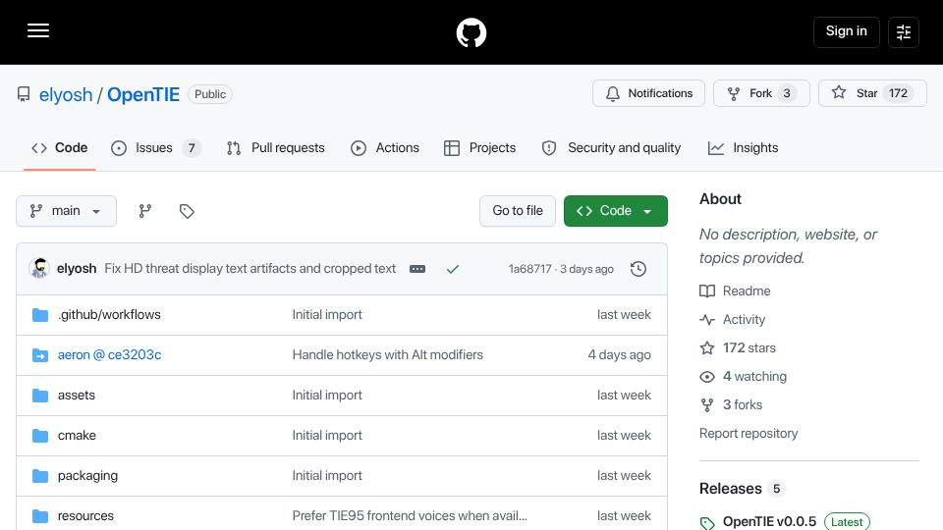Go to GitHub homepage logo

[x=471, y=32]
